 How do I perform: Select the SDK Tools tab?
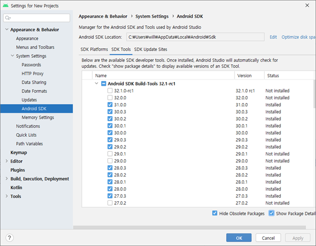click(121, 49)
